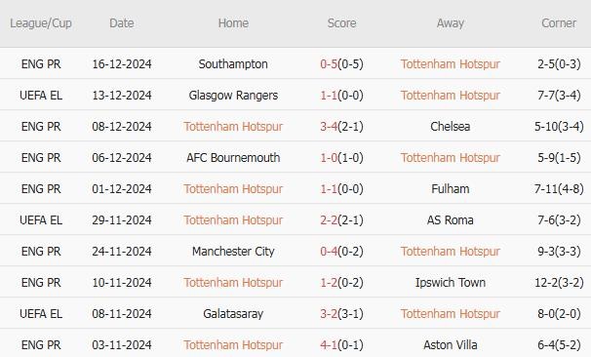Select Manchester City in the Home column

click(x=233, y=252)
